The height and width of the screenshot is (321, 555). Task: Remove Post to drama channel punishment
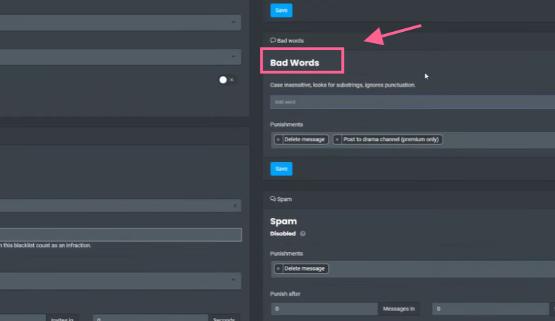coord(337,139)
